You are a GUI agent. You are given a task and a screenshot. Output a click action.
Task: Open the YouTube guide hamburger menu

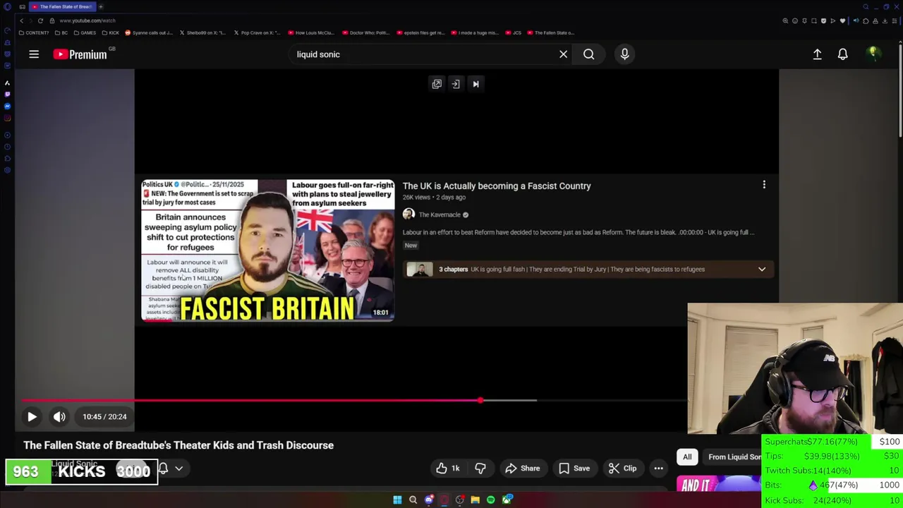click(x=34, y=54)
